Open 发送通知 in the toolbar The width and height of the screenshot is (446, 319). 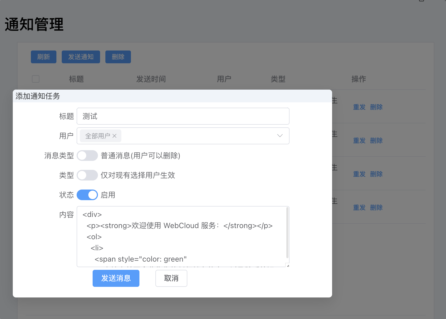[81, 57]
